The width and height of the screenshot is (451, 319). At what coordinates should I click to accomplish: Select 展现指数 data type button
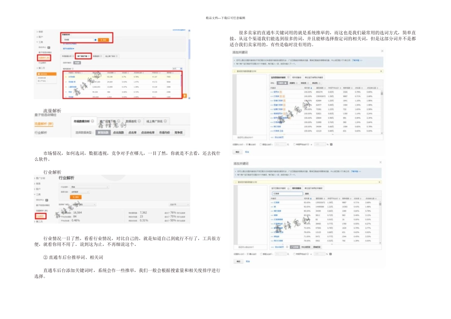coord(103,132)
